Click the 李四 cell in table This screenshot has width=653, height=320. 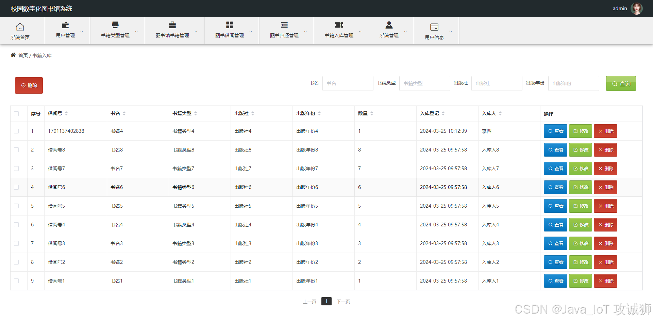tap(487, 131)
